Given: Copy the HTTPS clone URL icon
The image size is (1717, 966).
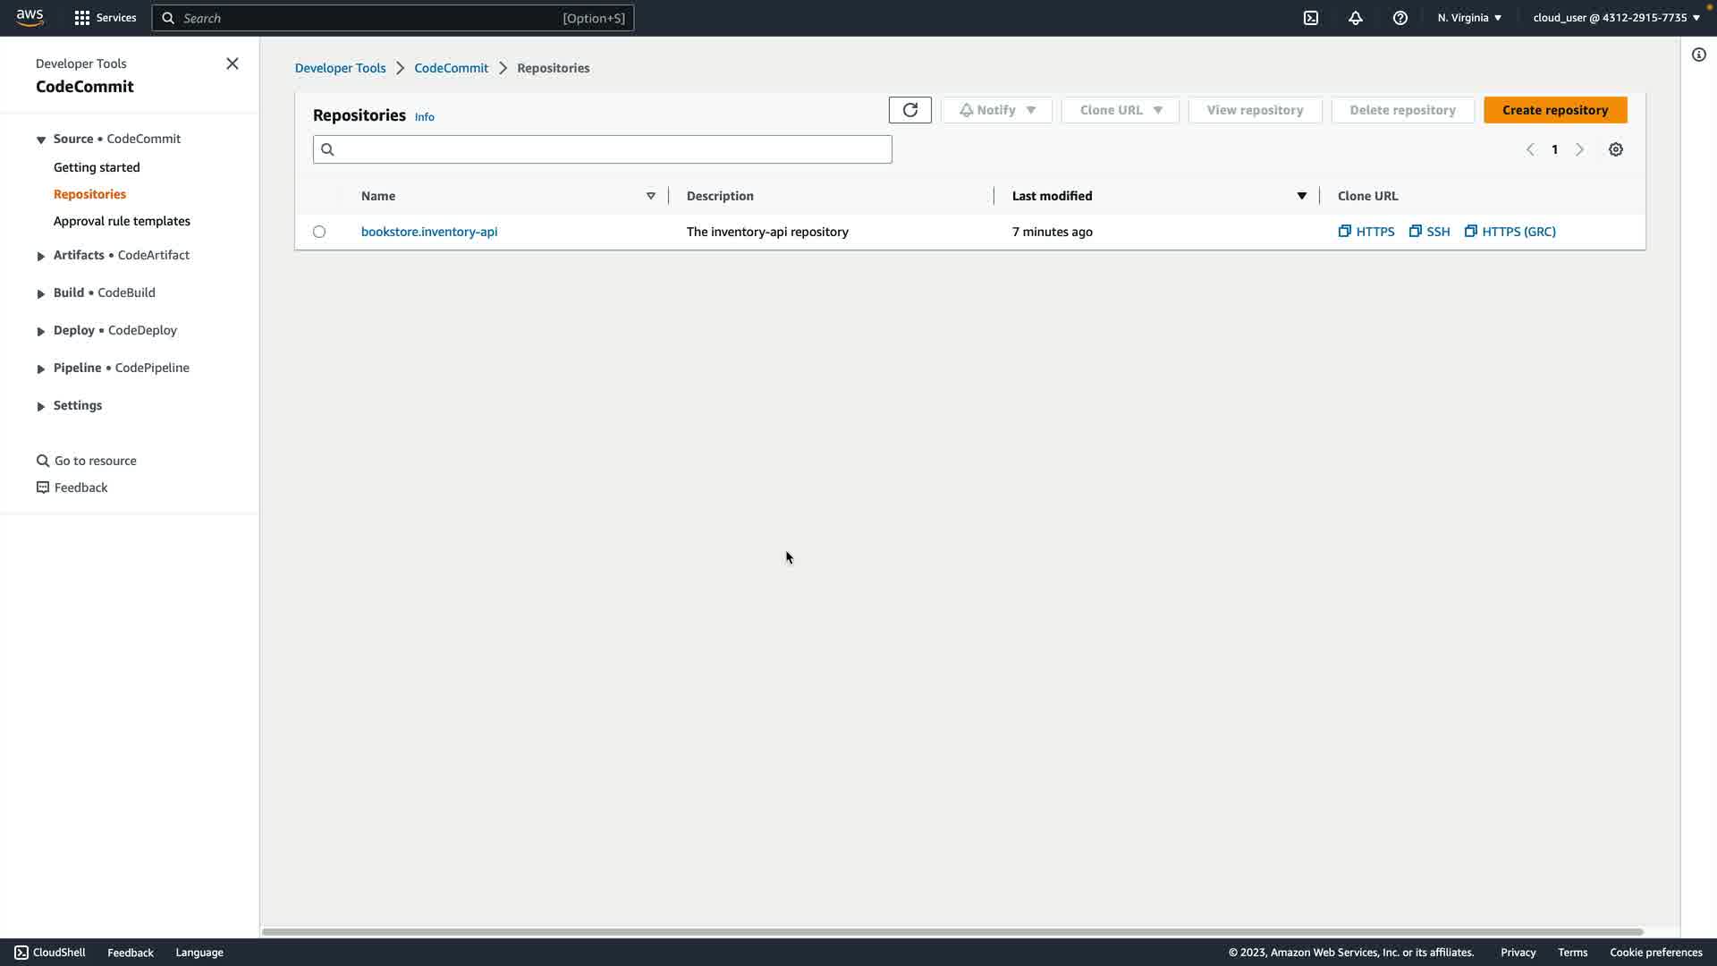Looking at the screenshot, I should pos(1344,232).
